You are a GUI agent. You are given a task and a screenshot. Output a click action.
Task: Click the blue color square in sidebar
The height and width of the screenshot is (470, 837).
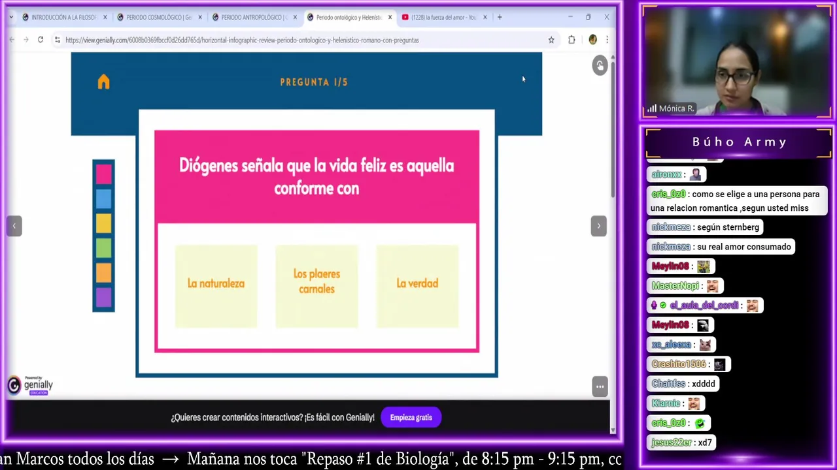(x=103, y=198)
